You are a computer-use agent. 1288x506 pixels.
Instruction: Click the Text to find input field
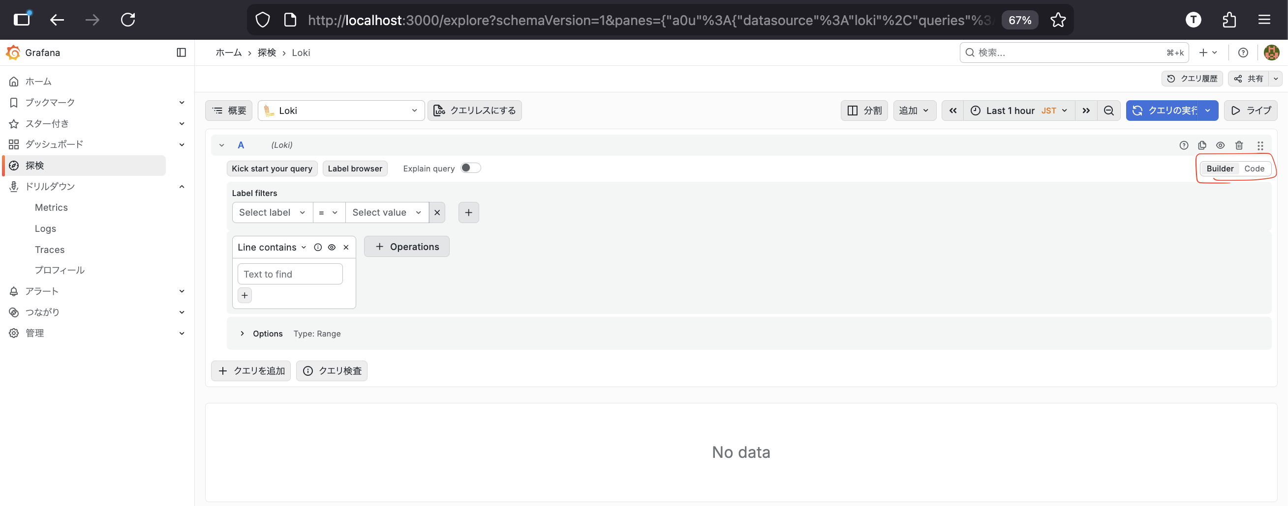[x=290, y=274]
